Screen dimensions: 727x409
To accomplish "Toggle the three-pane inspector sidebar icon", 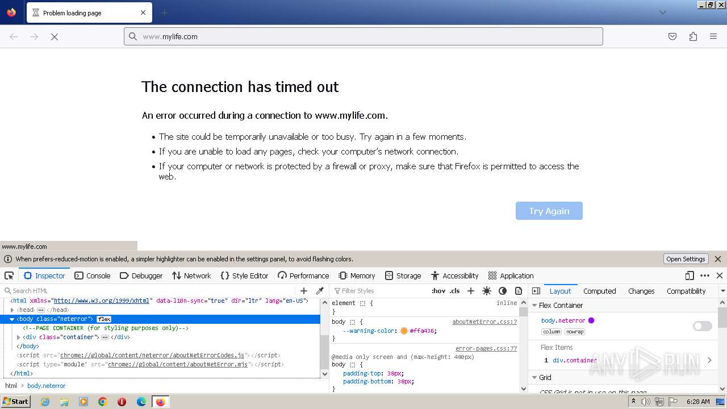I will (x=536, y=291).
